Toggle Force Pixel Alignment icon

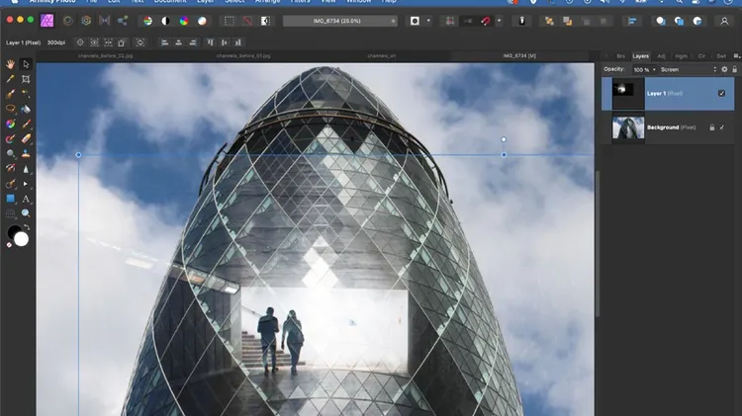point(449,21)
